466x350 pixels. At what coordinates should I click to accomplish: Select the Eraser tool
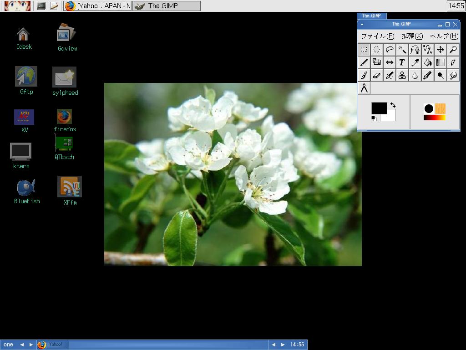pos(377,76)
